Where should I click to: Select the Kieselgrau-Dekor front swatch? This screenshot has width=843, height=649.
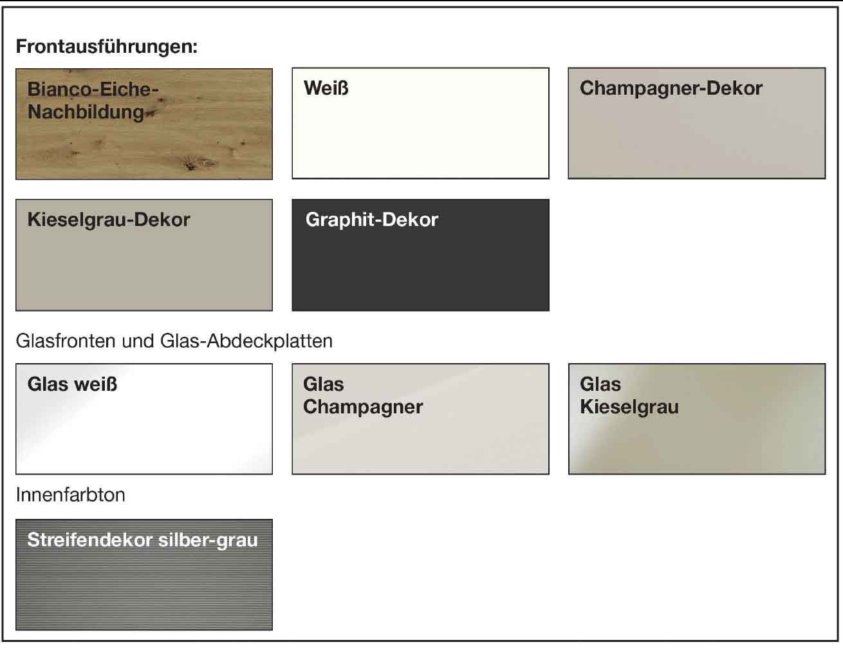[144, 255]
